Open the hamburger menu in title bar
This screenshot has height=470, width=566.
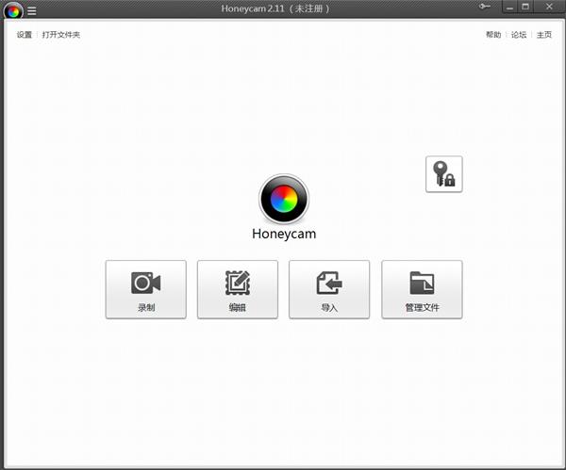tap(32, 10)
